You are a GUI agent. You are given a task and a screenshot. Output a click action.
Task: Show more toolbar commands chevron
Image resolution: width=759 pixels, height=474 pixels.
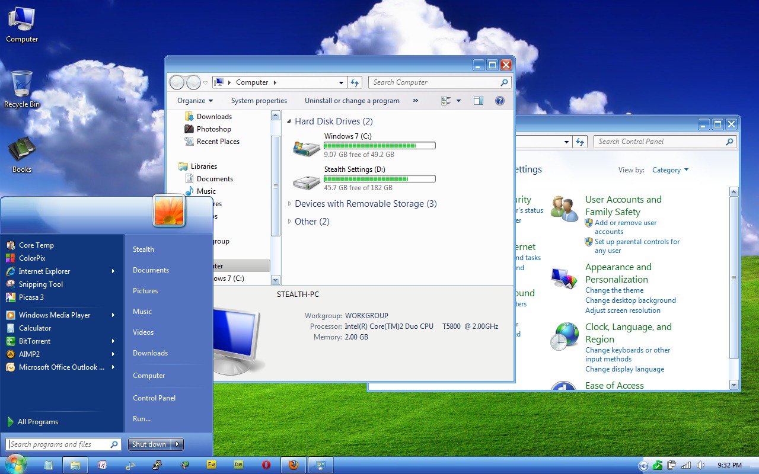[415, 101]
